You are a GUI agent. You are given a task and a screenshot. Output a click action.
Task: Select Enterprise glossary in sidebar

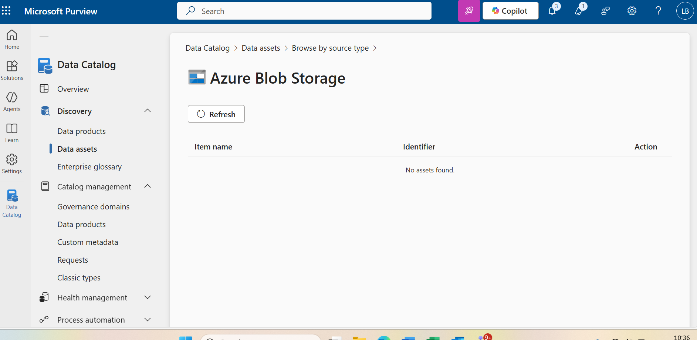coord(89,166)
